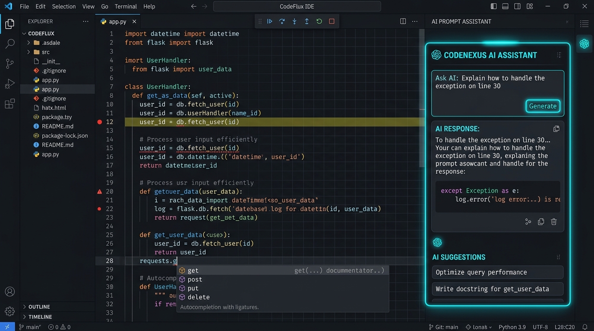The width and height of the screenshot is (594, 331).
Task: Click the Step Into debug icon
Action: click(x=294, y=21)
